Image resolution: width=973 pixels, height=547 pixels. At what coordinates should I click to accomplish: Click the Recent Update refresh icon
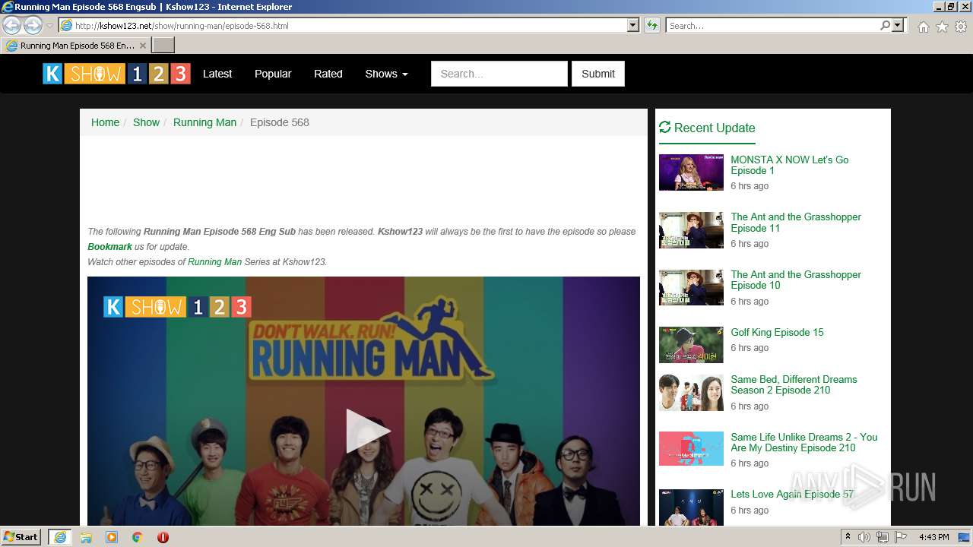pos(665,128)
